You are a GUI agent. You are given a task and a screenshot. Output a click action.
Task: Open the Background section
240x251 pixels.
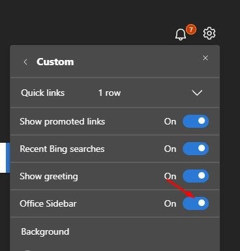coord(45,231)
